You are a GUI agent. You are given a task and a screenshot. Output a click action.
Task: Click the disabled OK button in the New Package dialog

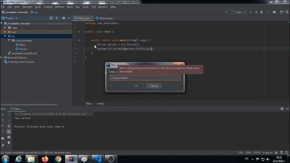[136, 86]
